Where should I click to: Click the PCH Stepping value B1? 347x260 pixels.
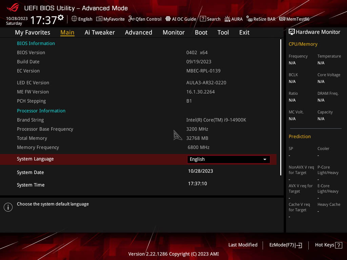click(189, 101)
